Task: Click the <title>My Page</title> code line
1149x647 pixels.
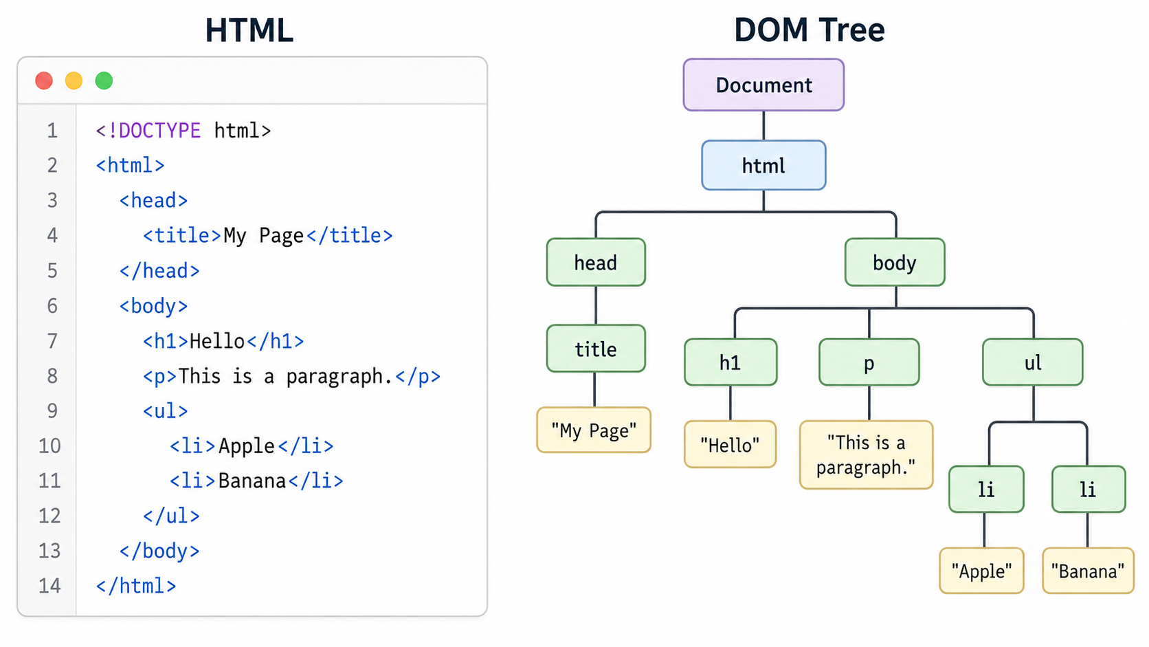Action: click(268, 235)
